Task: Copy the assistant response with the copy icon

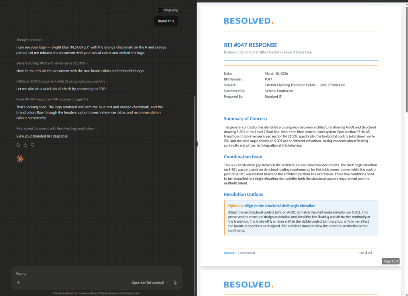Action: (18, 145)
